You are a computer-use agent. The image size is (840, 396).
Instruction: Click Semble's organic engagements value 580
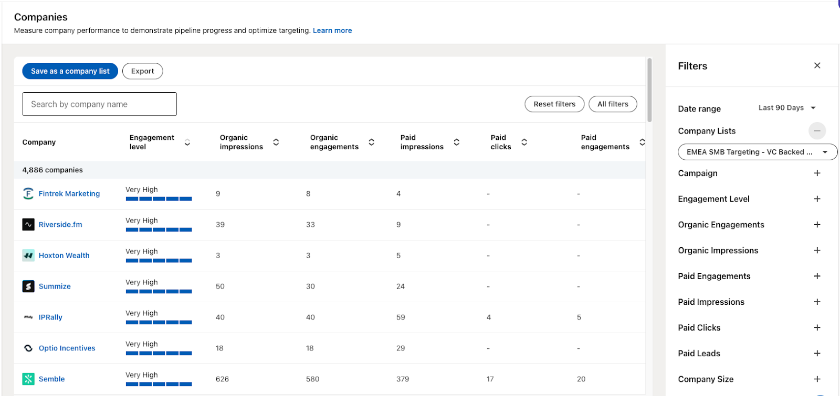[x=312, y=379]
